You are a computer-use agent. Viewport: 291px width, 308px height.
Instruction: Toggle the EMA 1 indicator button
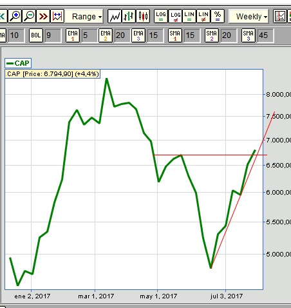click(73, 35)
